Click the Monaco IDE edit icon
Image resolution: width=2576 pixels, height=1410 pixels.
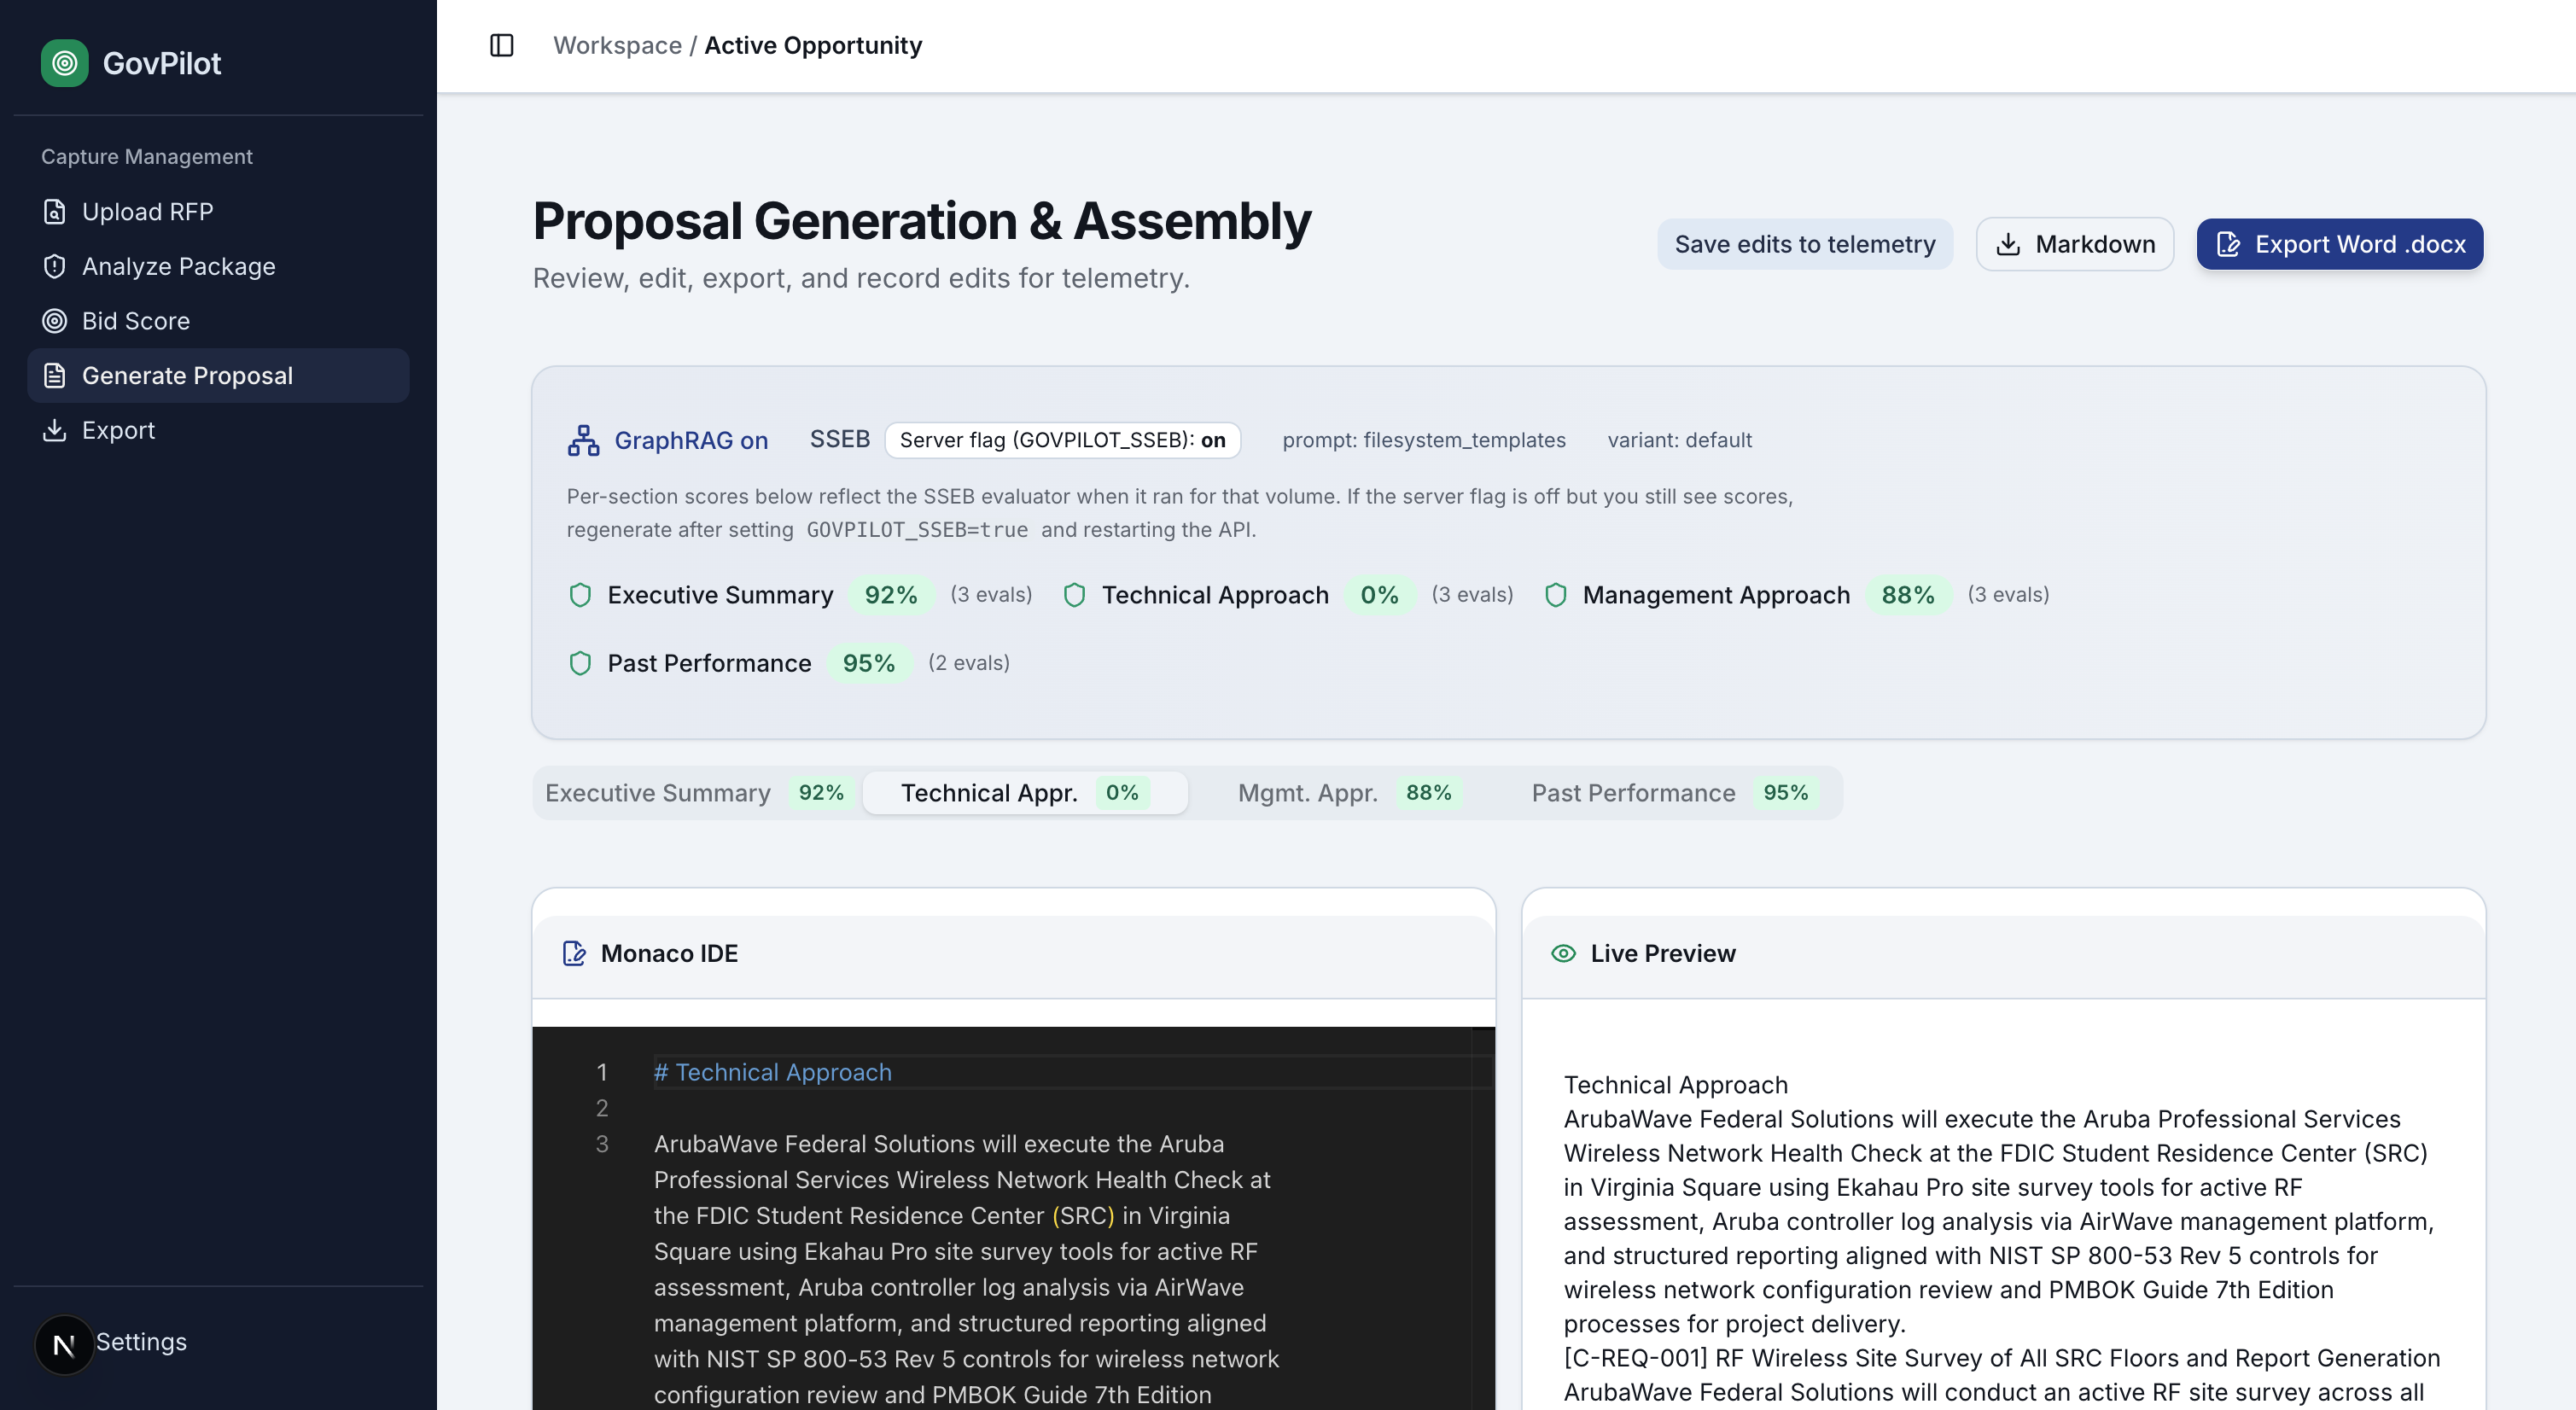[x=574, y=953]
